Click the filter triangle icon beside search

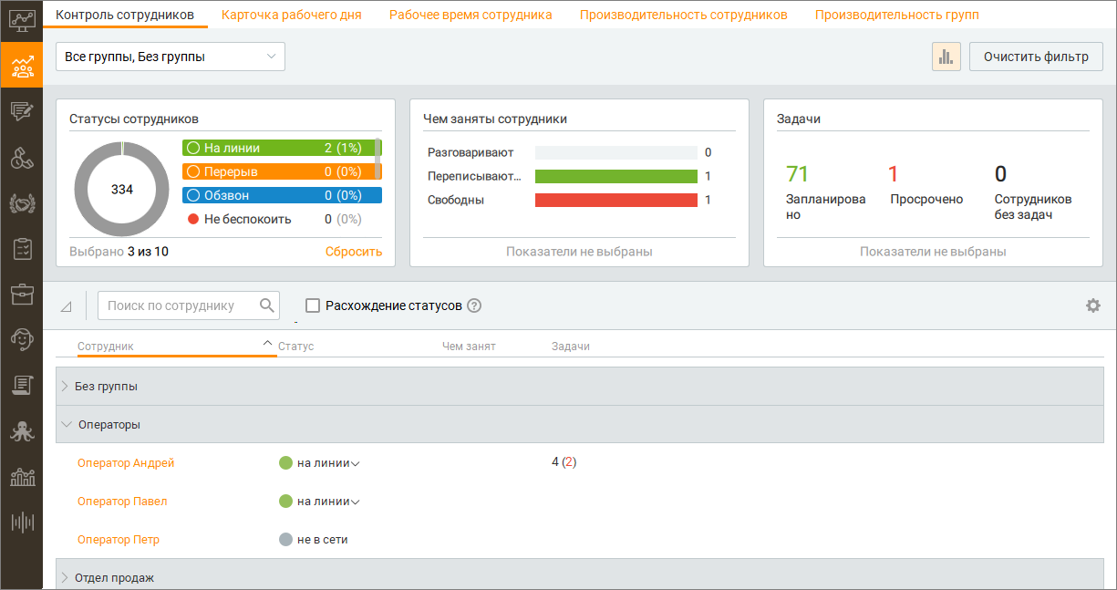coord(66,306)
